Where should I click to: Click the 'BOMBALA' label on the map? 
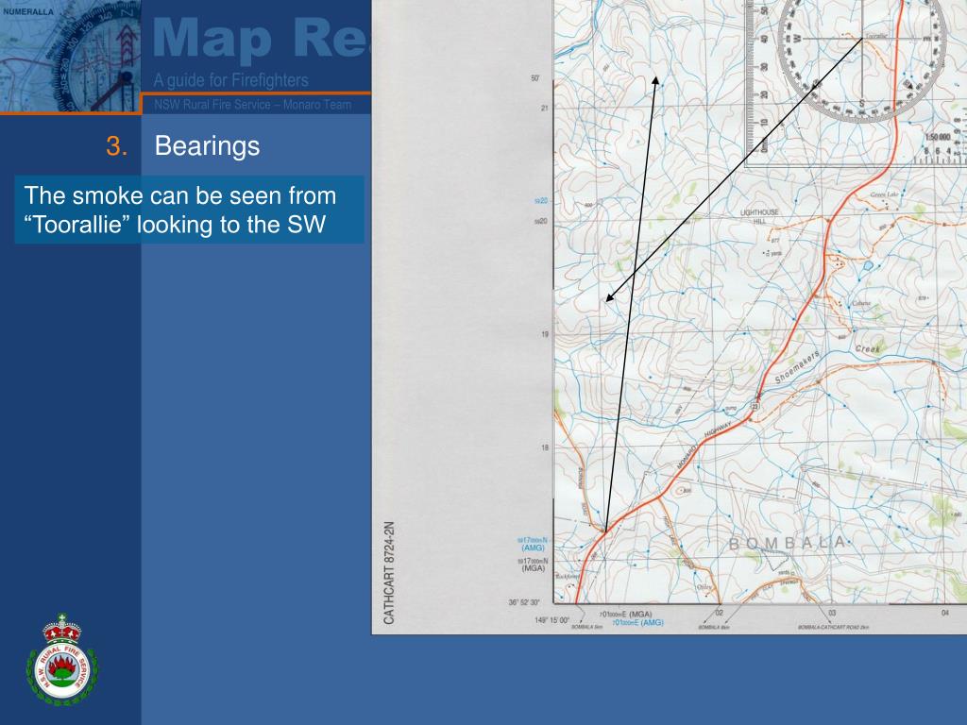pos(788,543)
